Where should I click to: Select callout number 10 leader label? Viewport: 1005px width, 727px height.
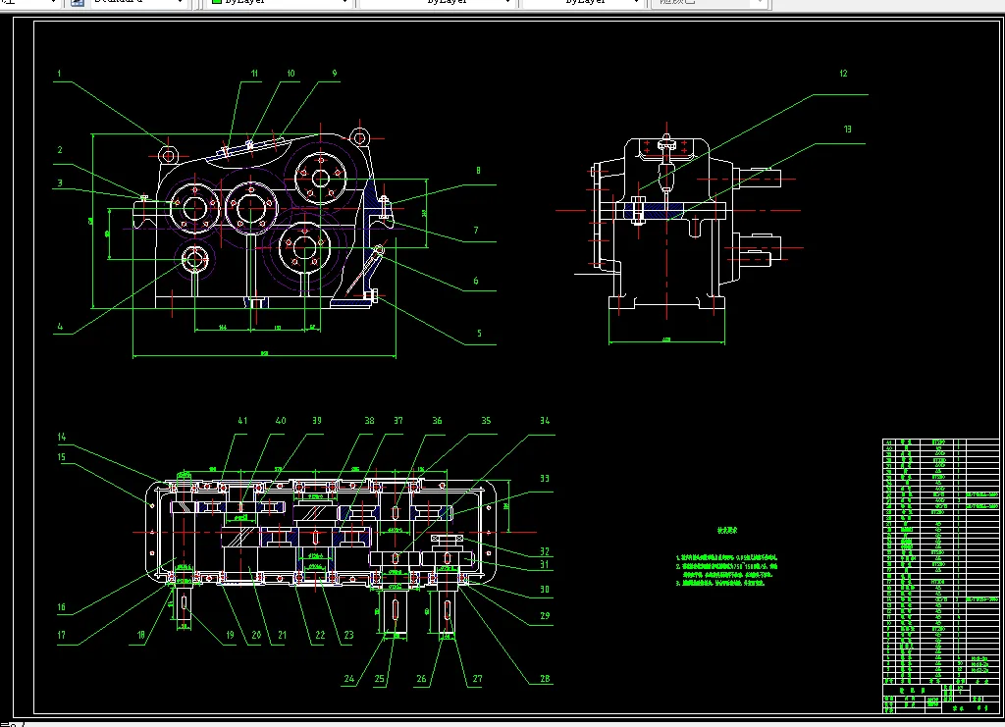[x=291, y=74]
